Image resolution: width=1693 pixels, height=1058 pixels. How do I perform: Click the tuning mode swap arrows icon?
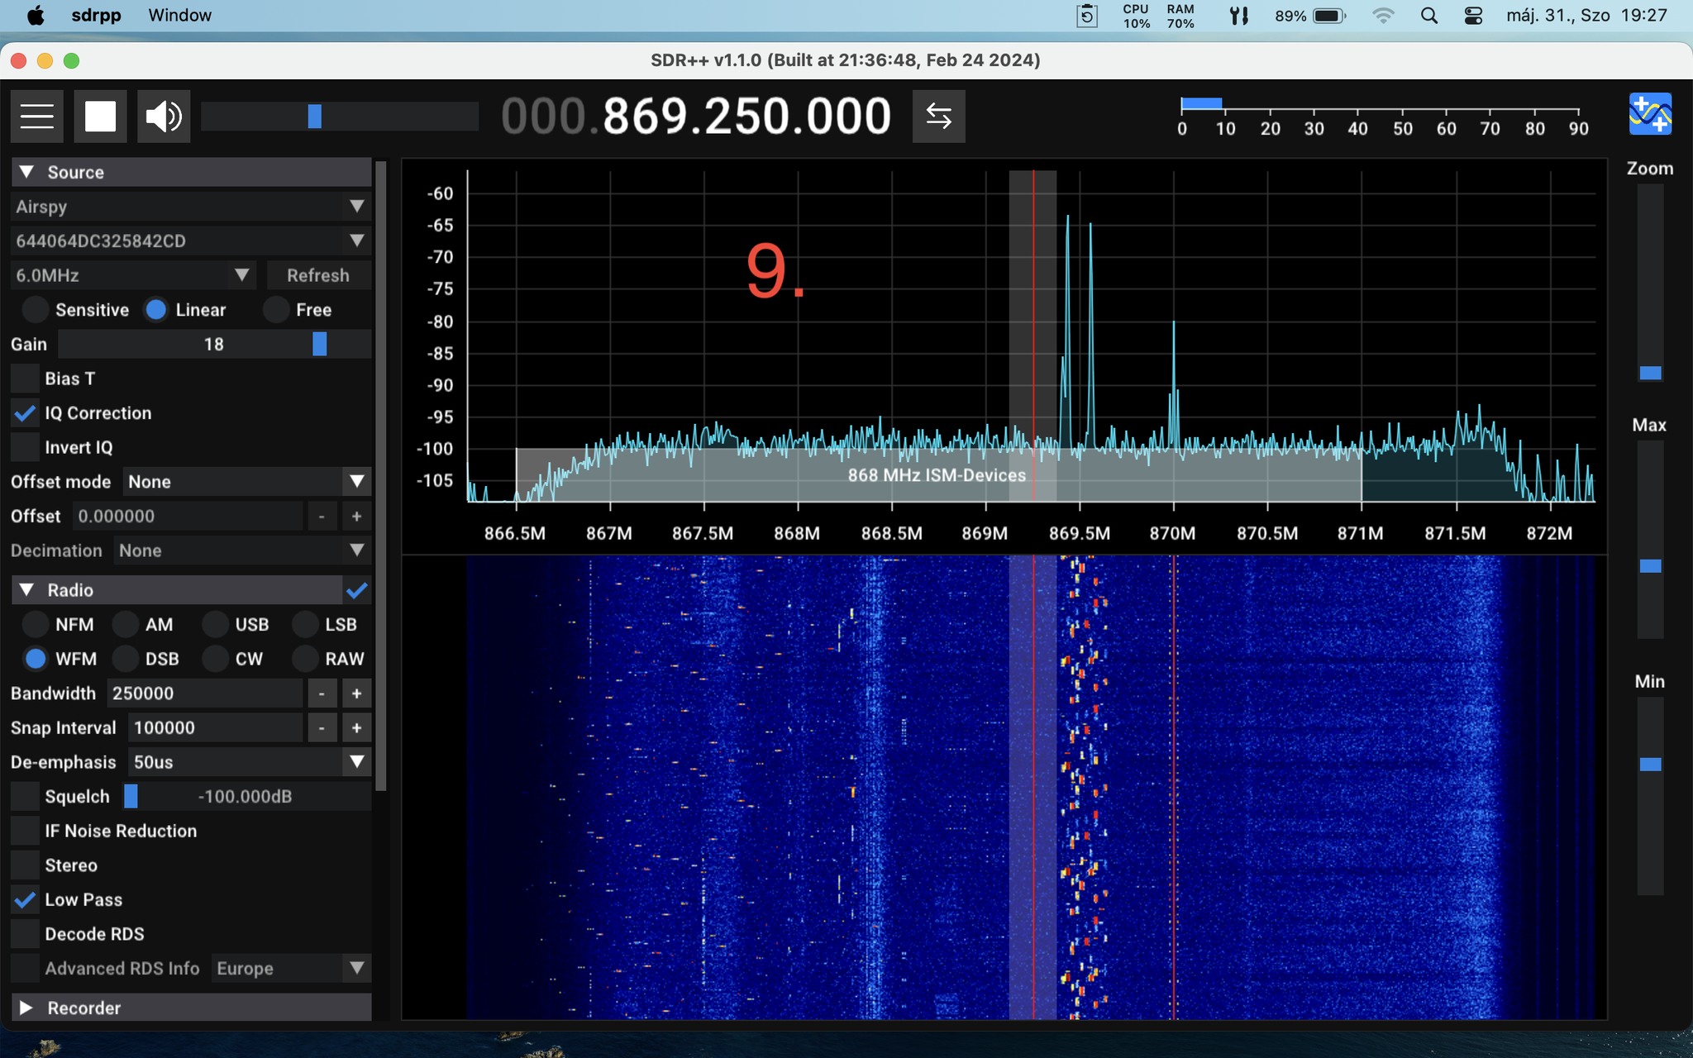[x=938, y=117]
